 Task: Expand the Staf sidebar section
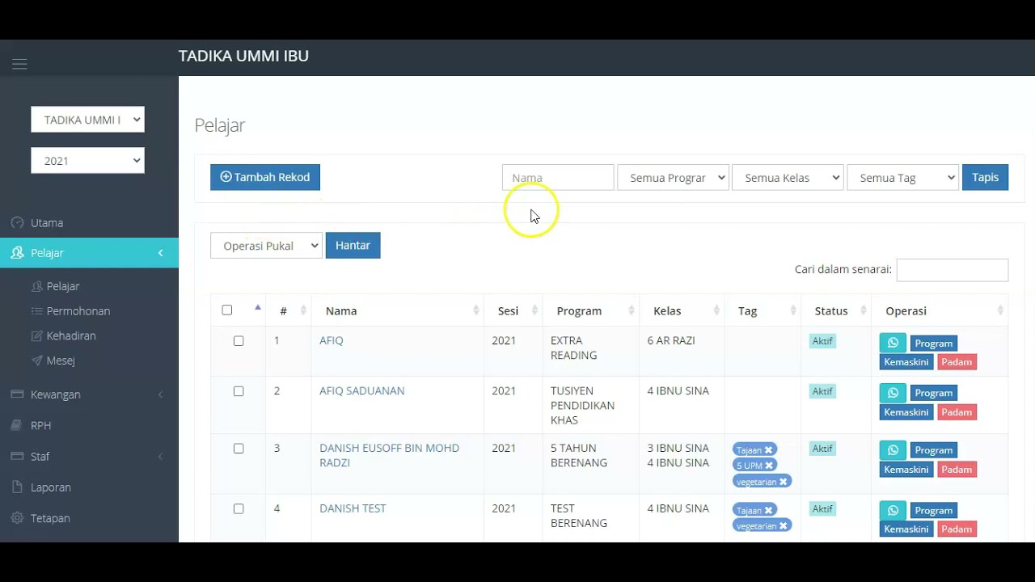[89, 457]
